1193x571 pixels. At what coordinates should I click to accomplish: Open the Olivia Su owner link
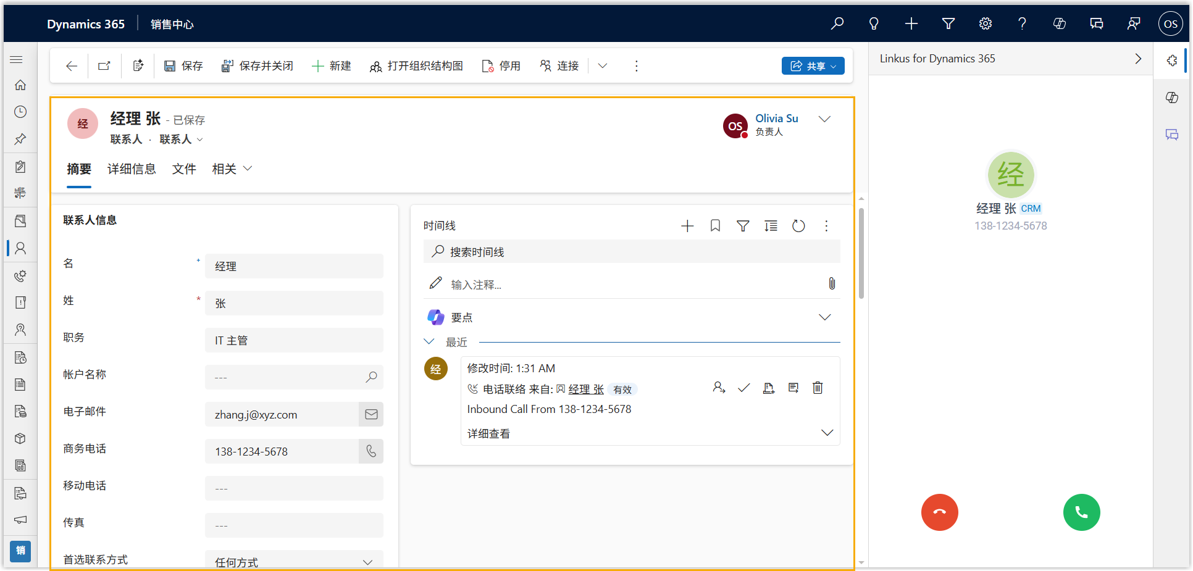pos(776,119)
